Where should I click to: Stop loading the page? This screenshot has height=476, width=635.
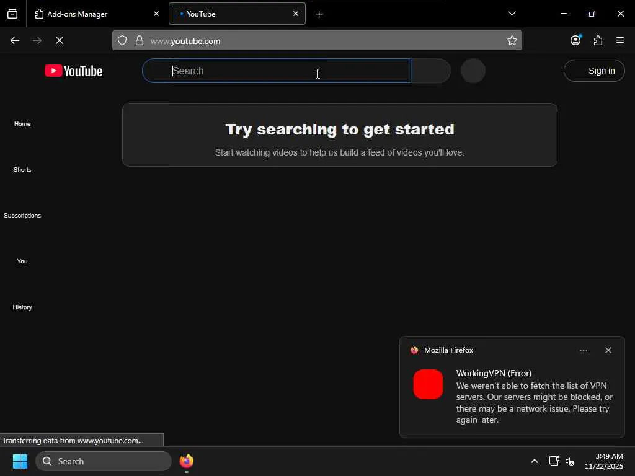60,40
